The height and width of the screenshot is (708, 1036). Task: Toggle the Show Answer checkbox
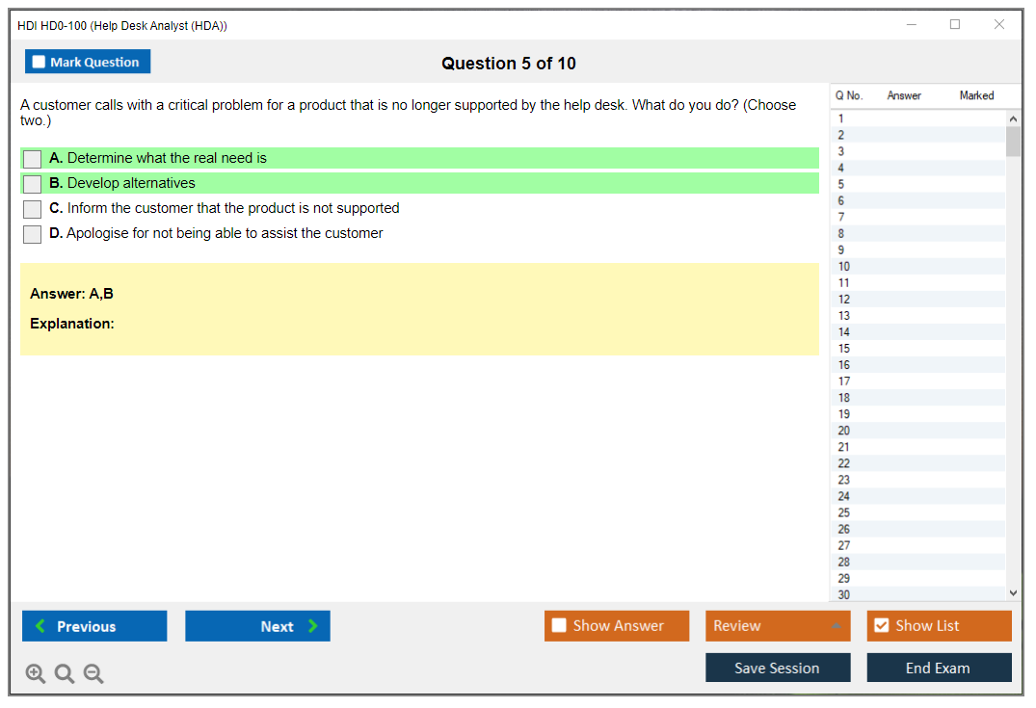[x=559, y=626]
